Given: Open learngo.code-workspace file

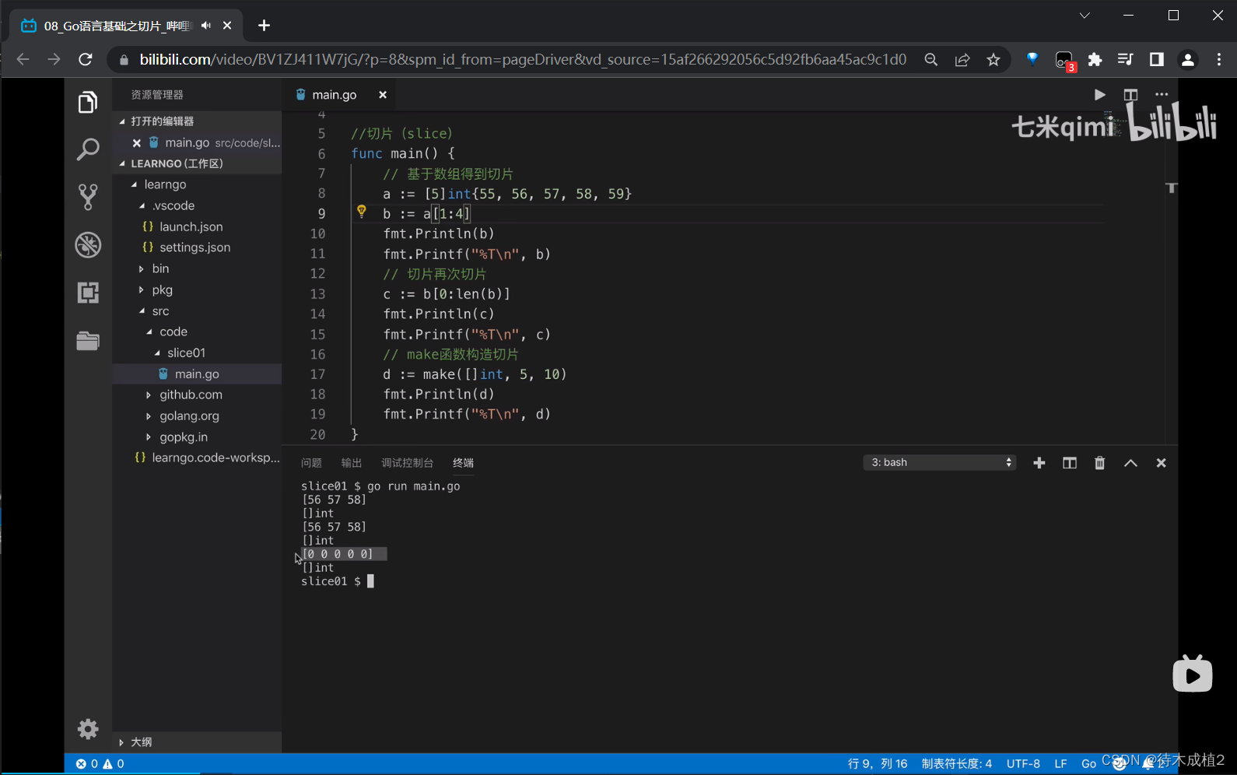Looking at the screenshot, I should [x=216, y=458].
